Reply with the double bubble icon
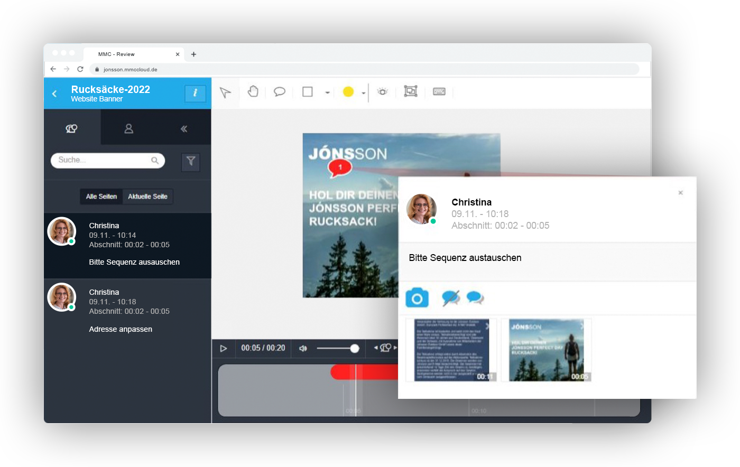 [x=475, y=298]
